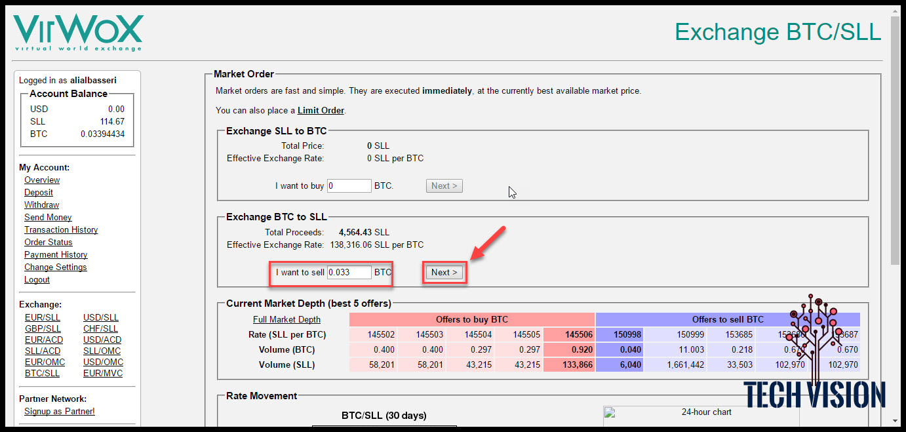Click the Logout link

click(37, 279)
